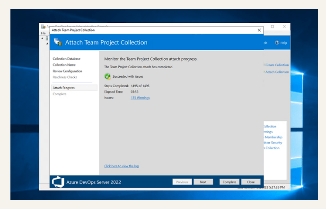Click the 'Azure DevOps Server 2022' footer text
The image size is (326, 209).
(94, 182)
